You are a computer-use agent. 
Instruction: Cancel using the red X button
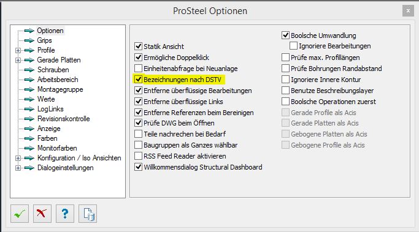pyautogui.click(x=42, y=214)
